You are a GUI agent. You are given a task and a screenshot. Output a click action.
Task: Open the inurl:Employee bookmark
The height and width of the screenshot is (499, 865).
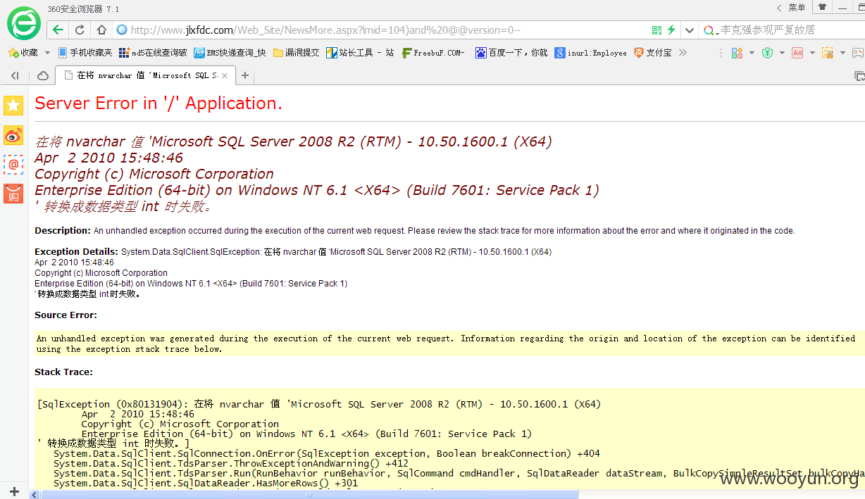[590, 53]
